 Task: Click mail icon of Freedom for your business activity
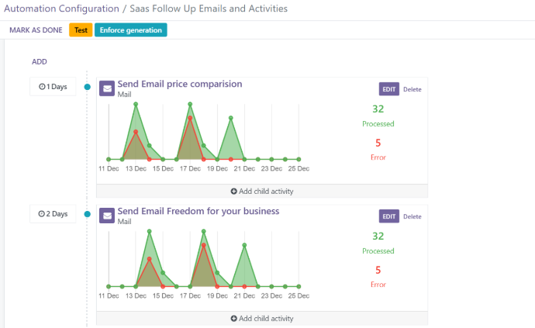pos(107,215)
